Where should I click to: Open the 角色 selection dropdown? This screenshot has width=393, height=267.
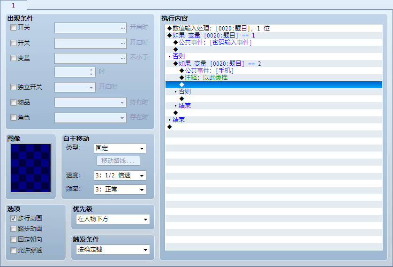pyautogui.click(x=91, y=118)
